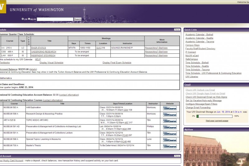249x166 pixels.
Task: Open UWCourse website for MUSEUM 581 AD
Action: click(x=170, y=127)
